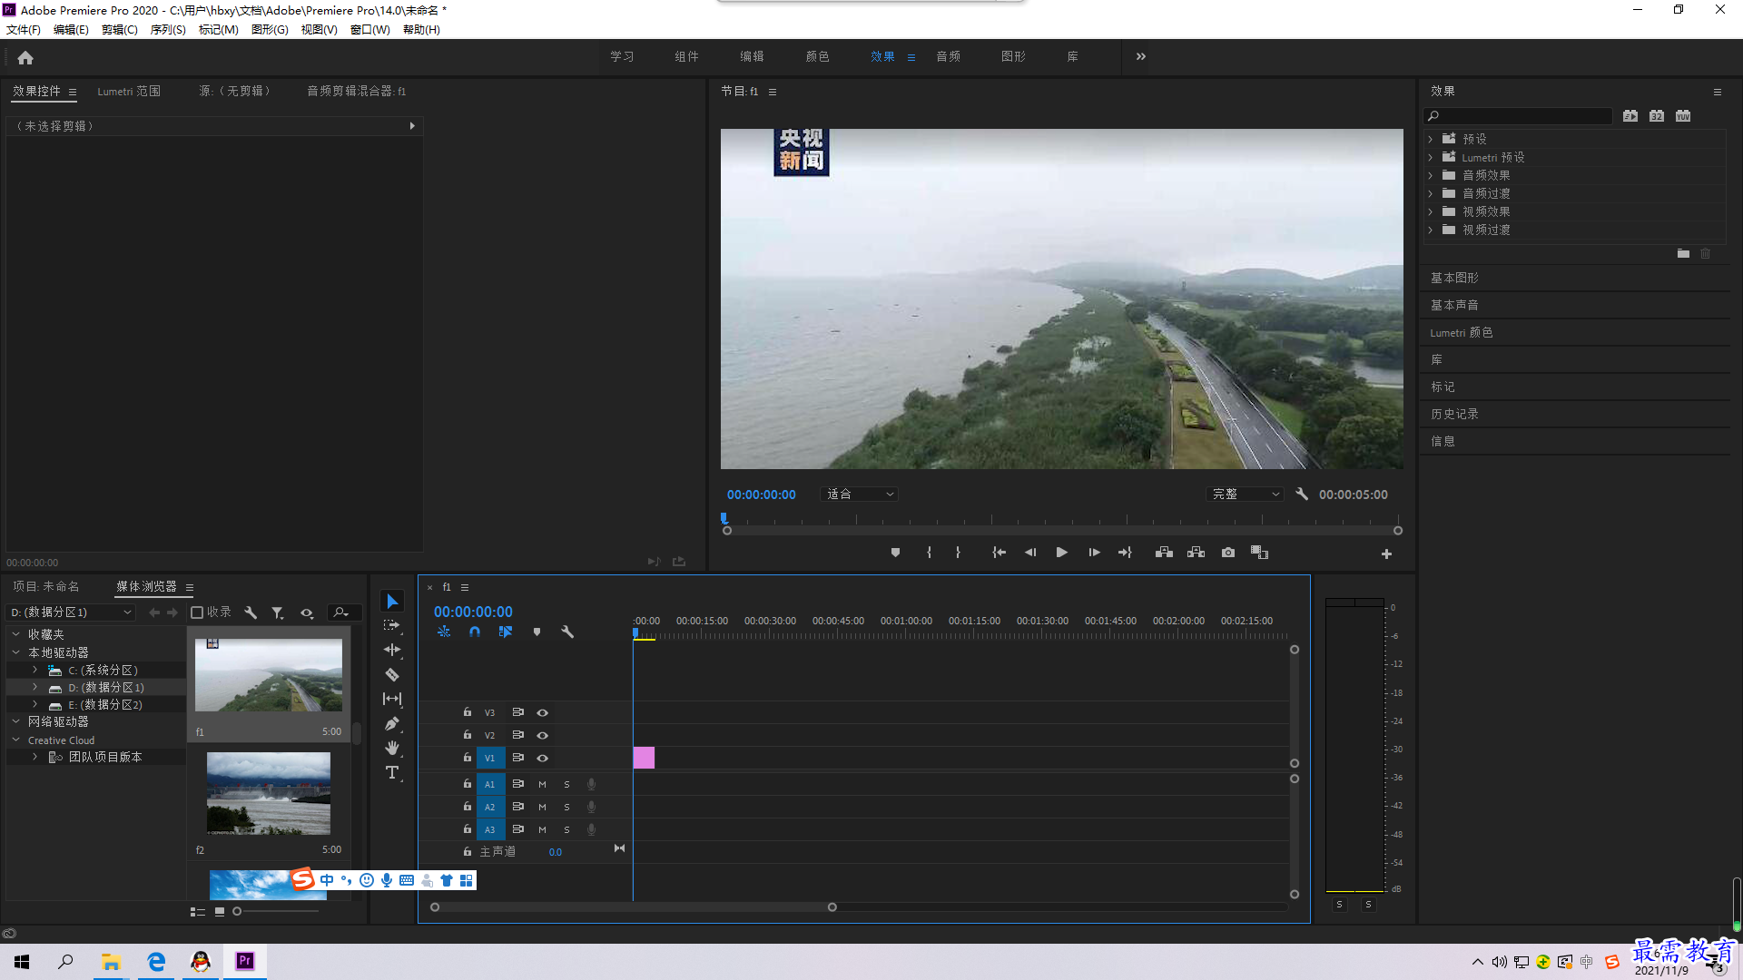Viewport: 1743px width, 980px height.
Task: Expand C: system drive tree item
Action: (x=34, y=670)
